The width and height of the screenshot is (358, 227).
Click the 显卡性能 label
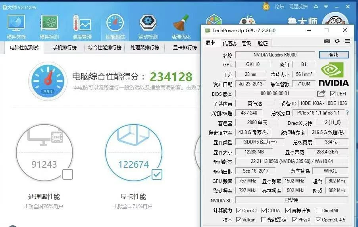coord(133,197)
